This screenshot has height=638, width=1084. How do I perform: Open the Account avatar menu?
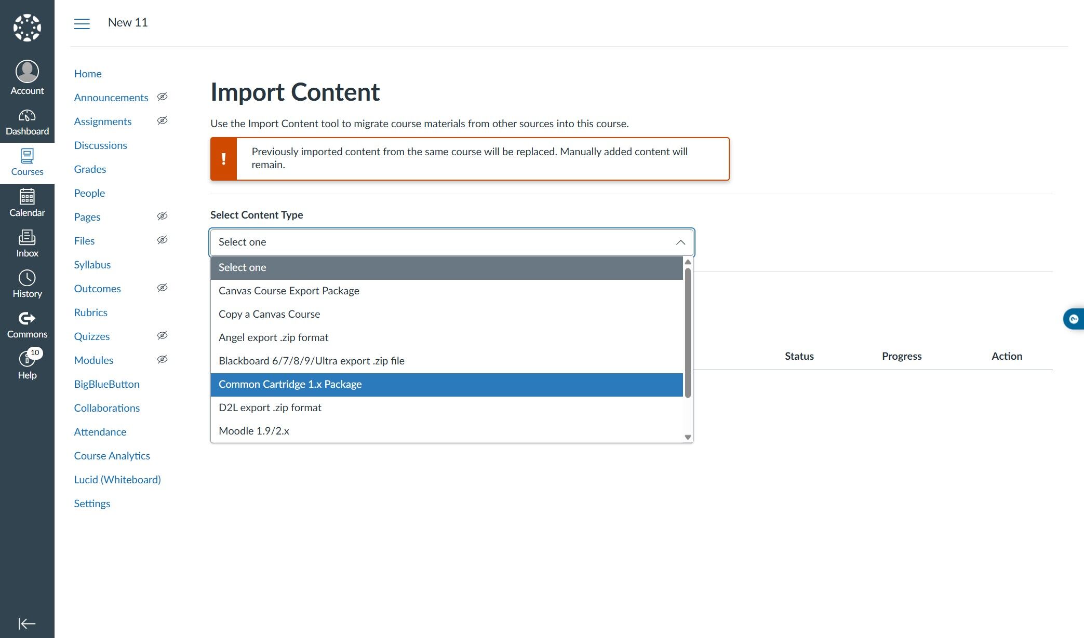[27, 72]
